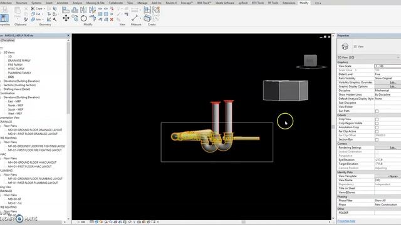This screenshot has height=225, width=401.
Task: Select MD-00-GROUND FLOOR DRAINAGE LAYOUT plan
Action: point(35,130)
